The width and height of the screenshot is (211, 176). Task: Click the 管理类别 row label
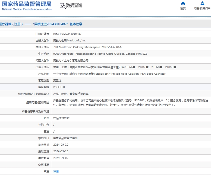(43, 80)
